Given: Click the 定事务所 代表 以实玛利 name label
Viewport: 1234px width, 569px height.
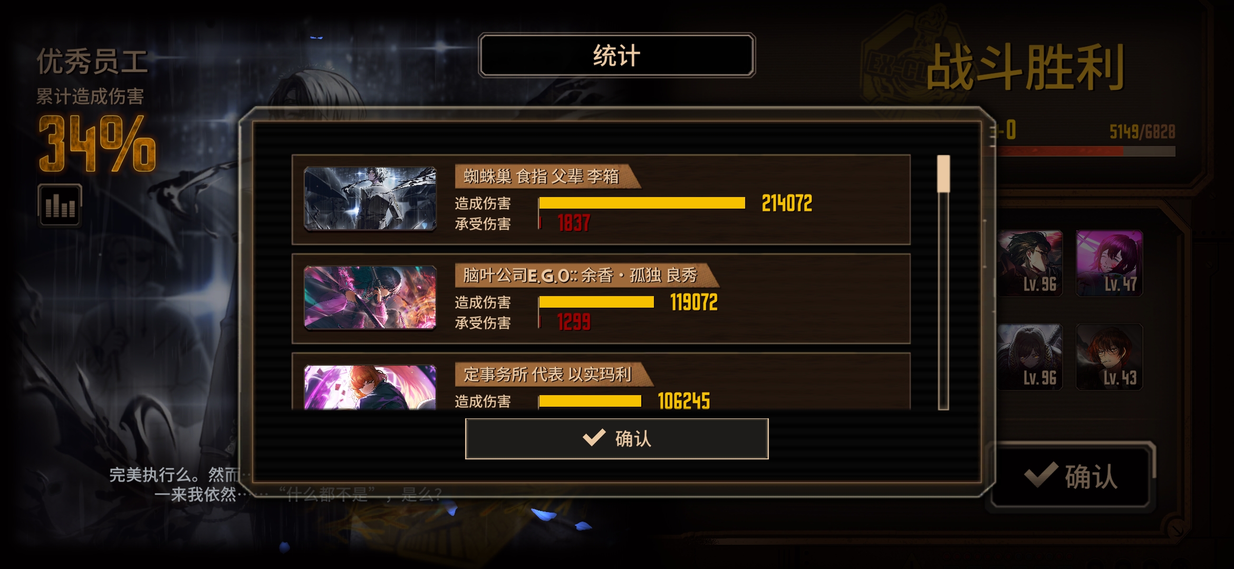Looking at the screenshot, I should click(x=548, y=375).
